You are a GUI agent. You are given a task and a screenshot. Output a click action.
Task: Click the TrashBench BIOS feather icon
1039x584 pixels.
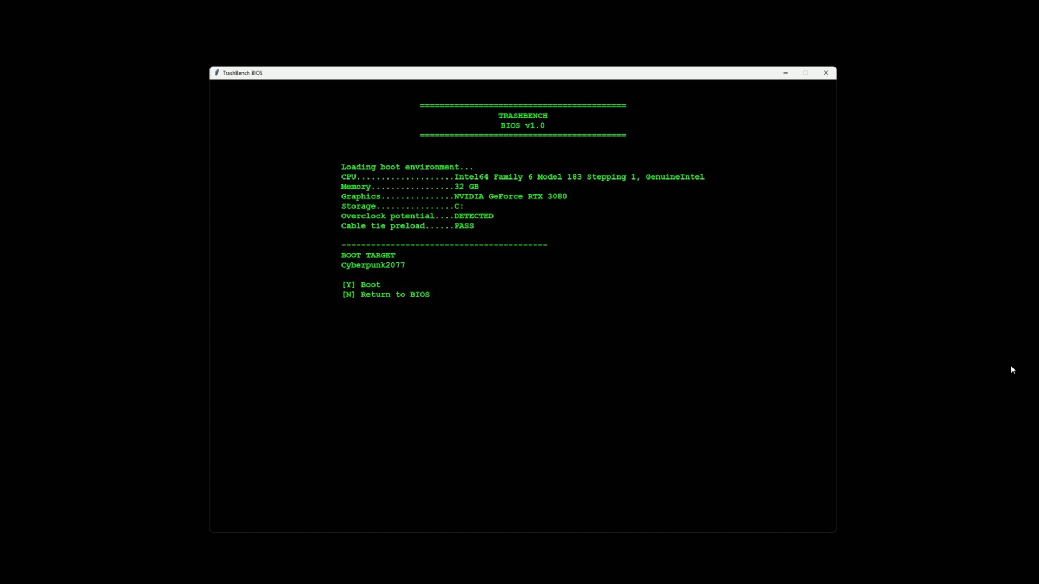click(x=216, y=73)
